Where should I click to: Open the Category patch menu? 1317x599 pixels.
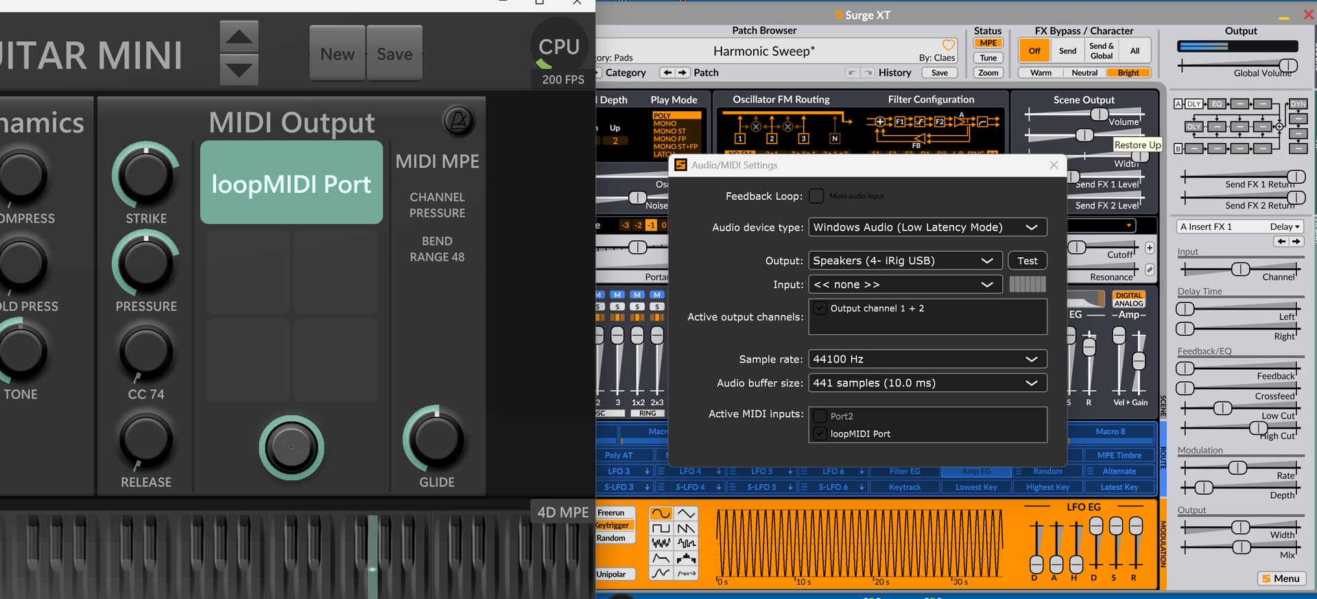click(x=626, y=73)
